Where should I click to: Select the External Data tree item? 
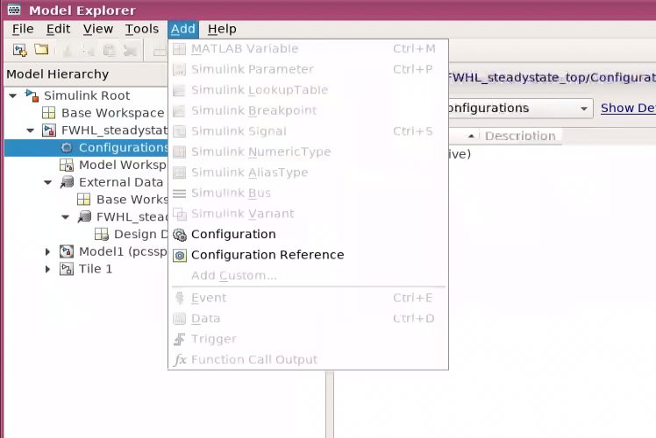pos(121,182)
